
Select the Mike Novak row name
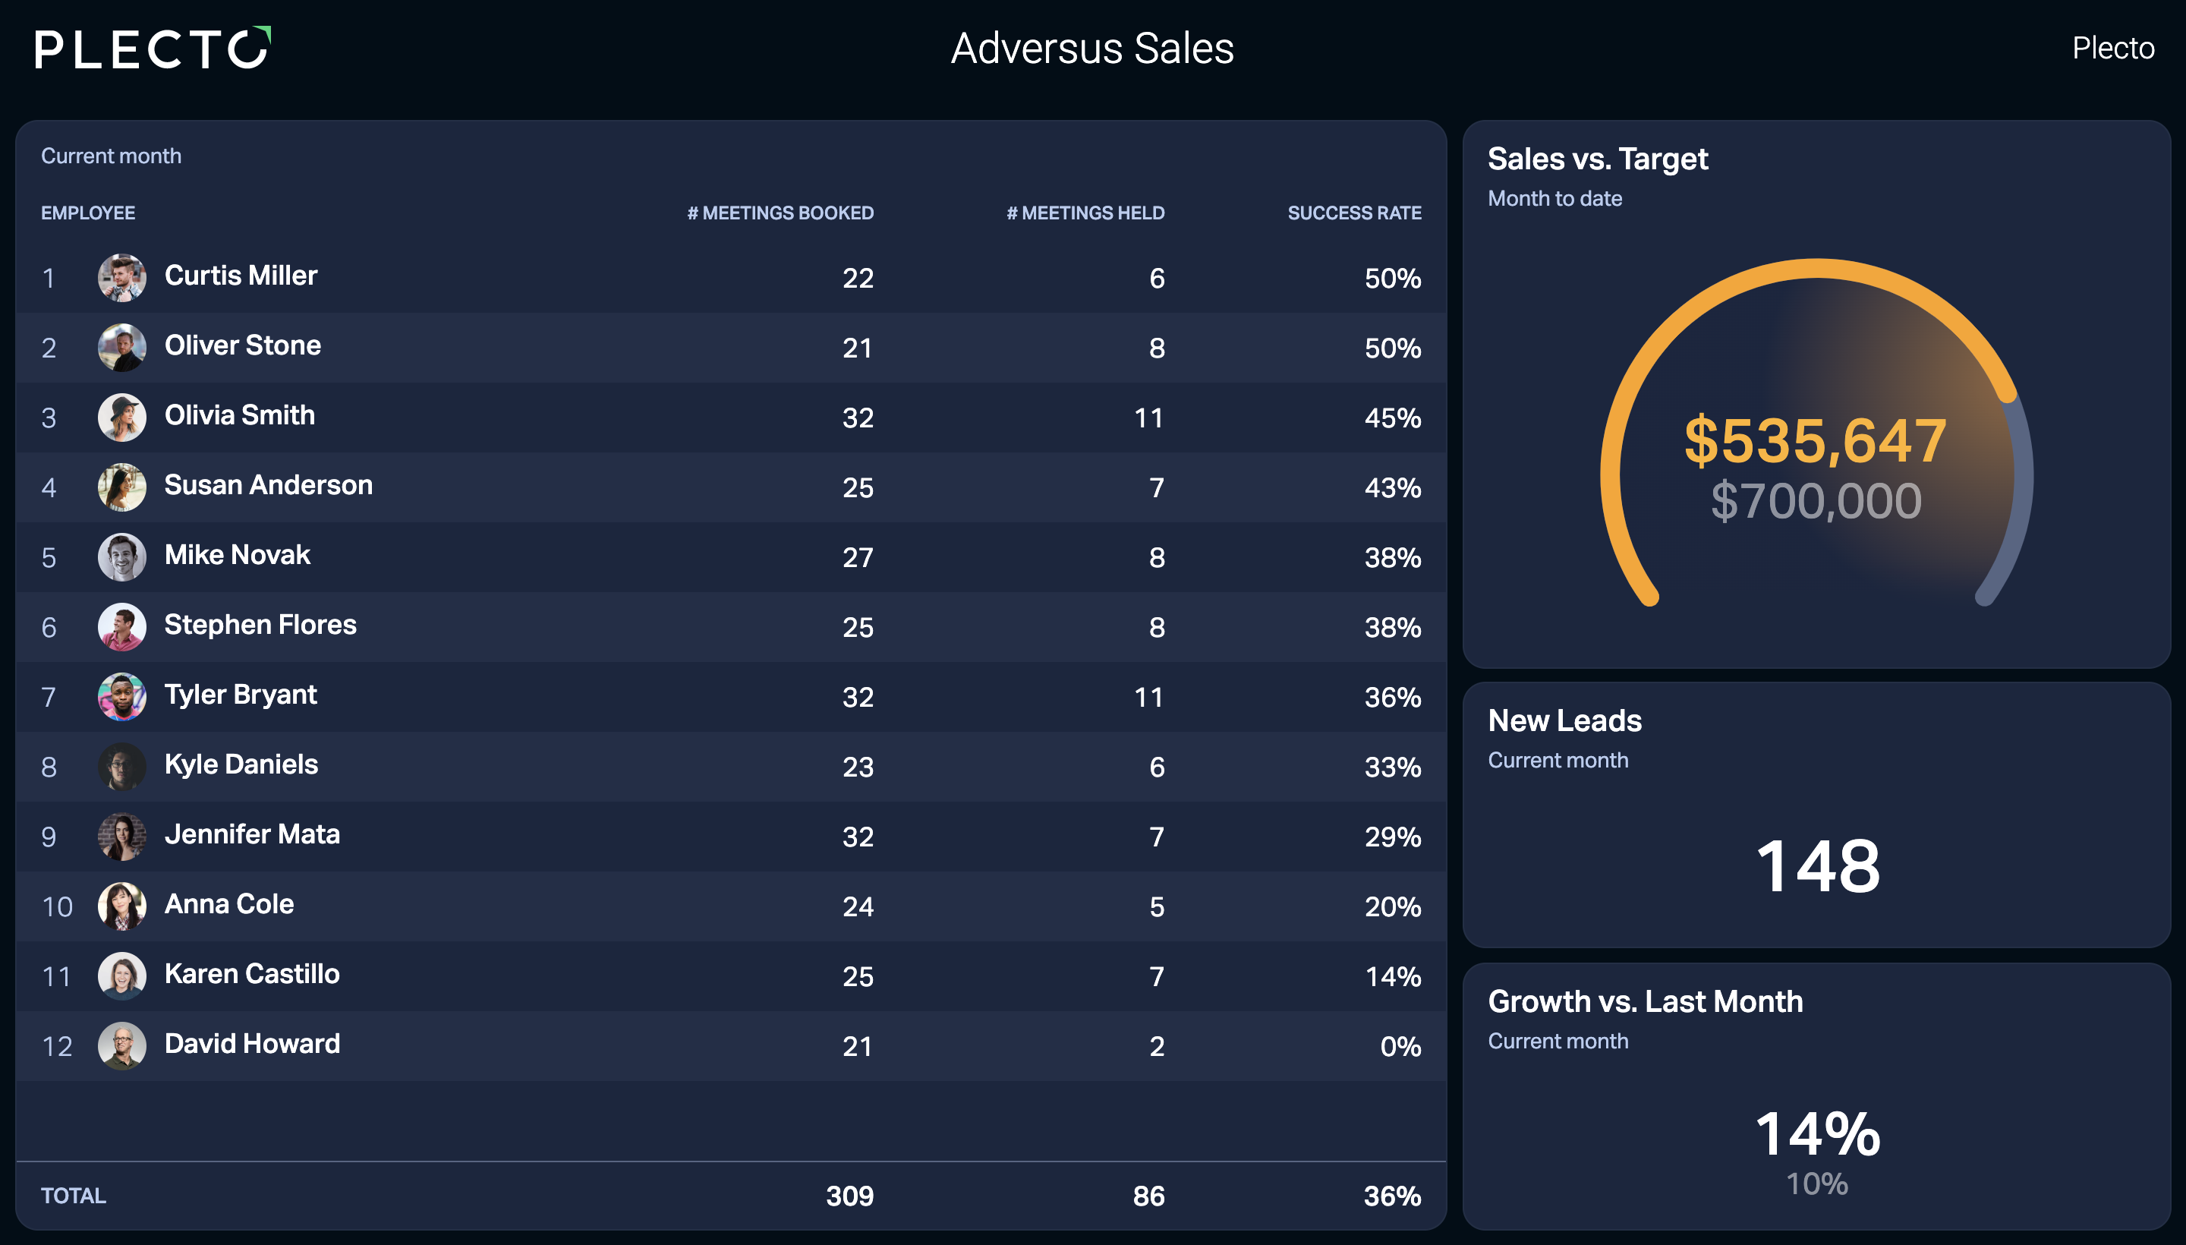click(x=237, y=555)
